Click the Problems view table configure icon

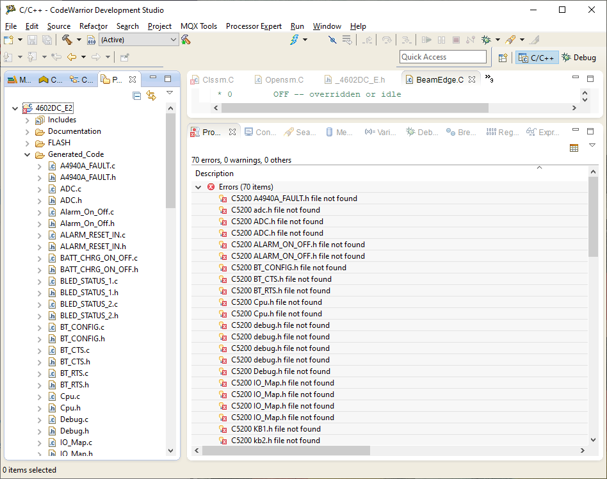coord(574,148)
